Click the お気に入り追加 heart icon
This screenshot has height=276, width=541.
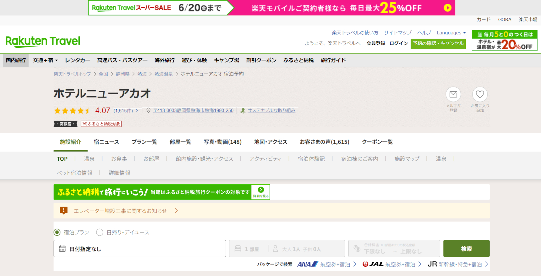tap(480, 94)
